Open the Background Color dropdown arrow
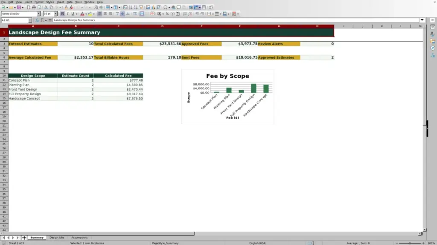Viewport: 437px width, 245px height. [94, 14]
